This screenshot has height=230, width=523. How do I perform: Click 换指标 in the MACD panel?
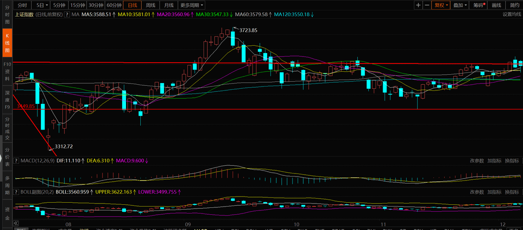[511, 161]
